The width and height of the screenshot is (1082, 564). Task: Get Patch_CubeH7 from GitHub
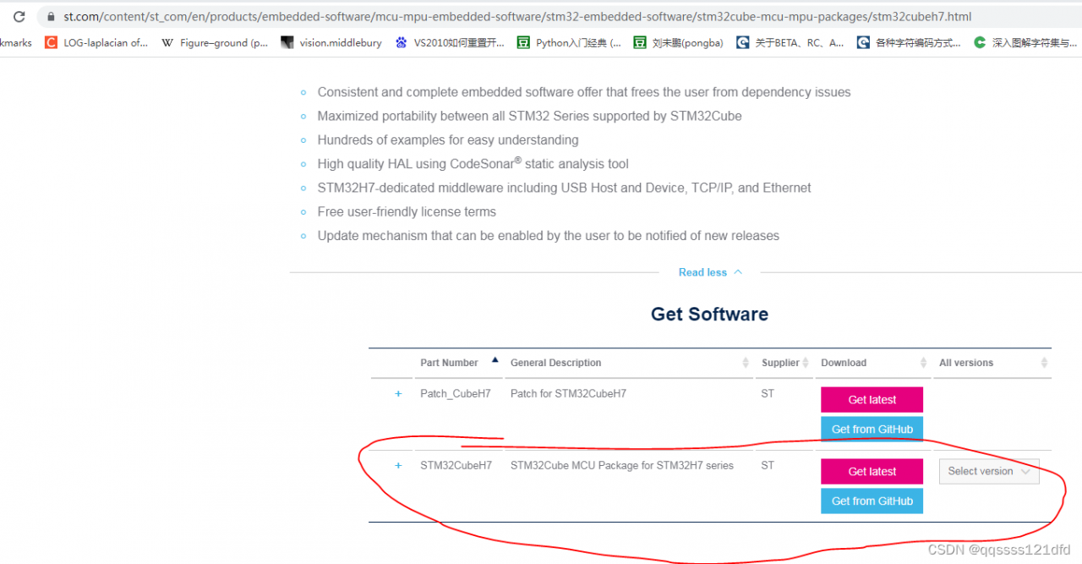(x=872, y=429)
